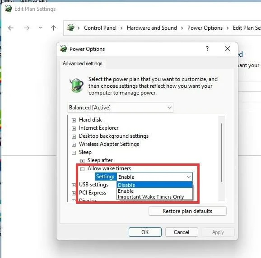The height and width of the screenshot is (258, 261).
Task: Open Power Options breadcrumb
Action: pos(205,28)
